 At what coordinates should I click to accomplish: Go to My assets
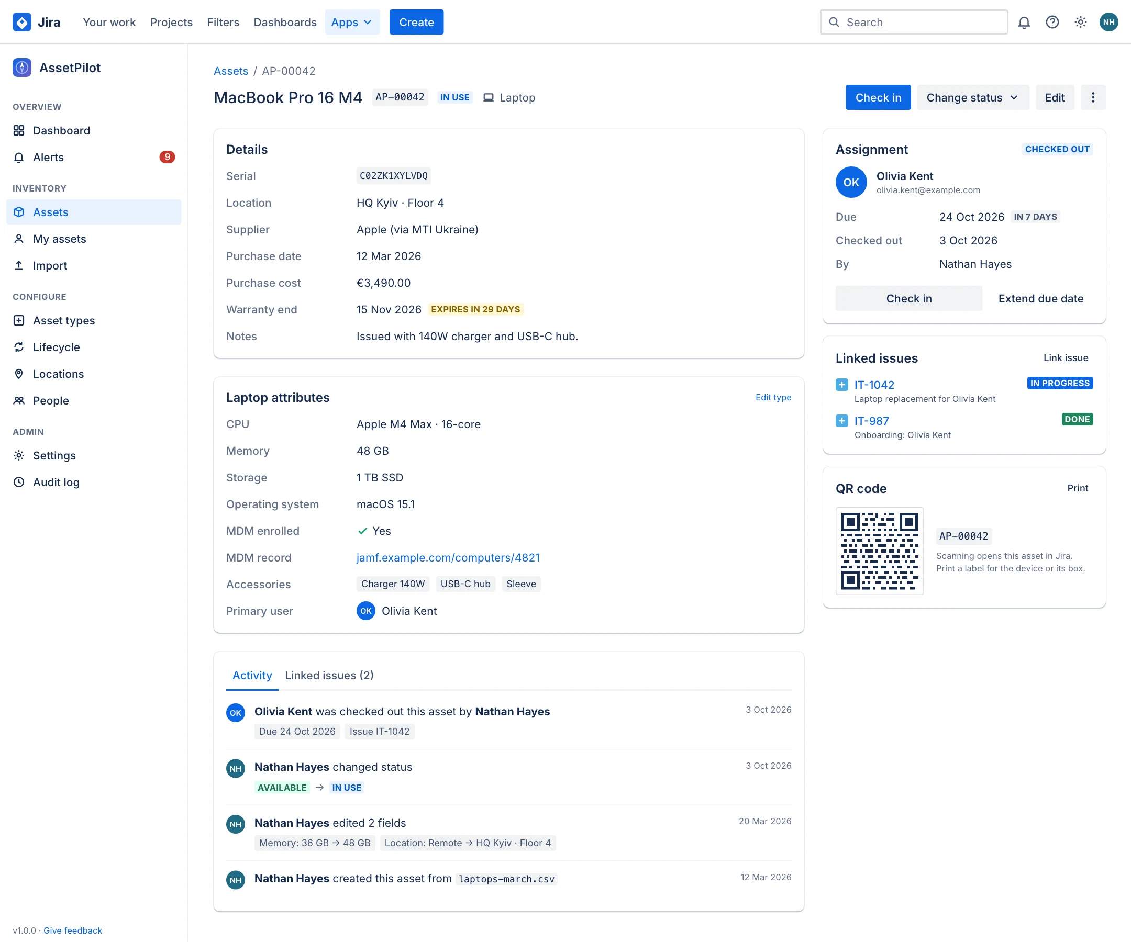click(94, 239)
